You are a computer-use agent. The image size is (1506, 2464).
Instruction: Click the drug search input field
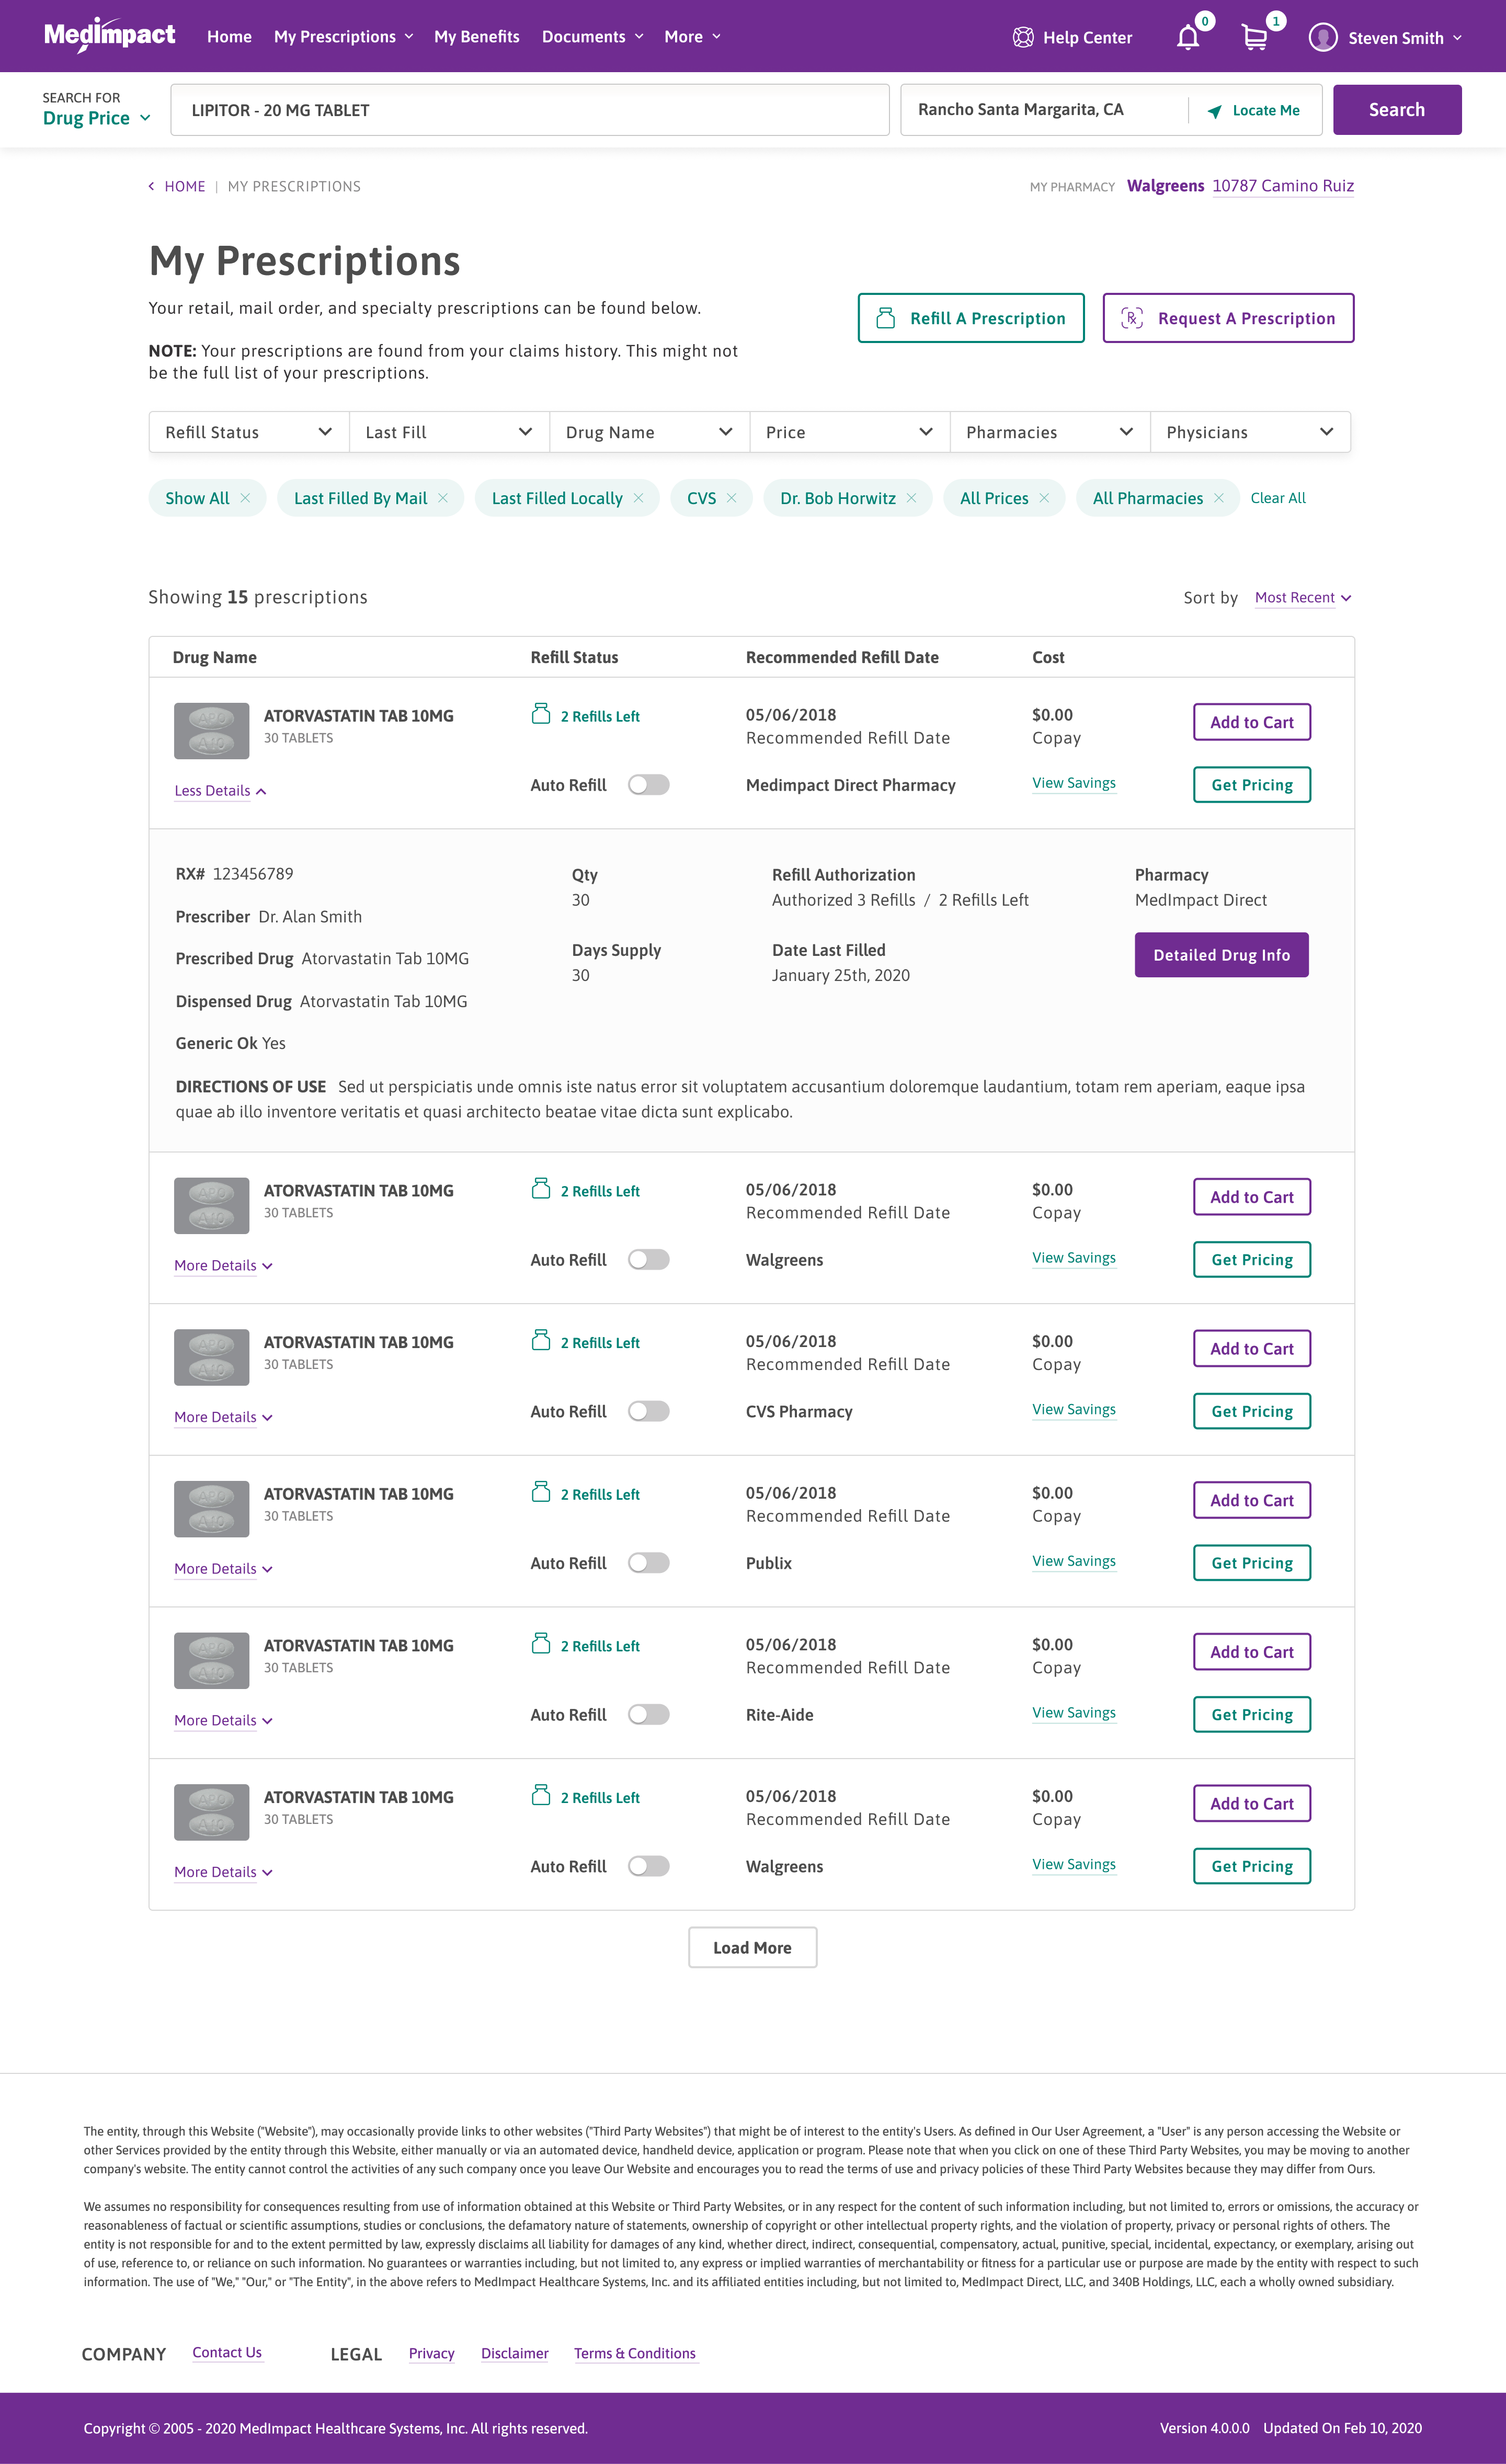(x=529, y=110)
